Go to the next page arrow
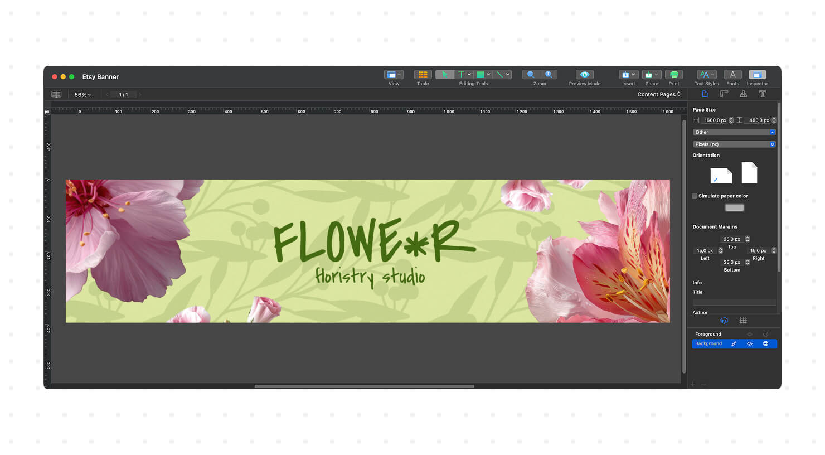This screenshot has width=825, height=455. coord(140,95)
